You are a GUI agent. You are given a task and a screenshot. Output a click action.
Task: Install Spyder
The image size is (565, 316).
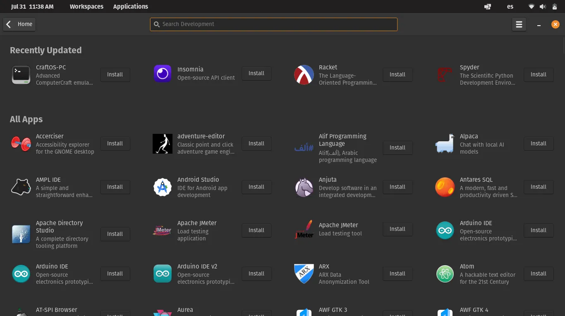coord(539,75)
